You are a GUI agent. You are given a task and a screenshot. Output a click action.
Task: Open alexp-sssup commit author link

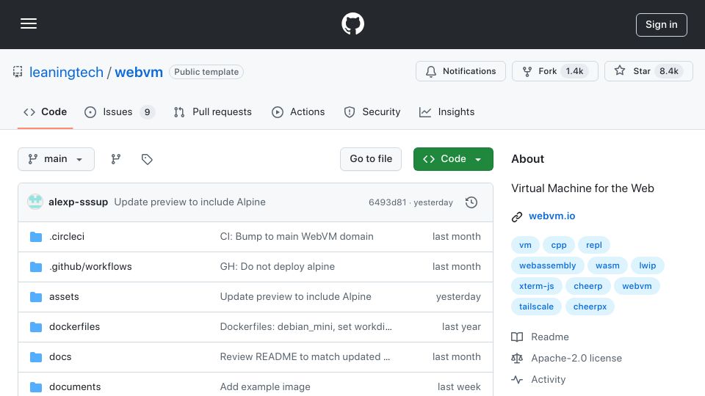point(79,202)
